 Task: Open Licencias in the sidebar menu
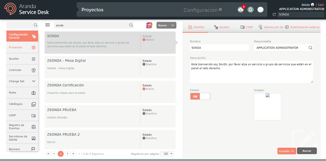click(22, 70)
